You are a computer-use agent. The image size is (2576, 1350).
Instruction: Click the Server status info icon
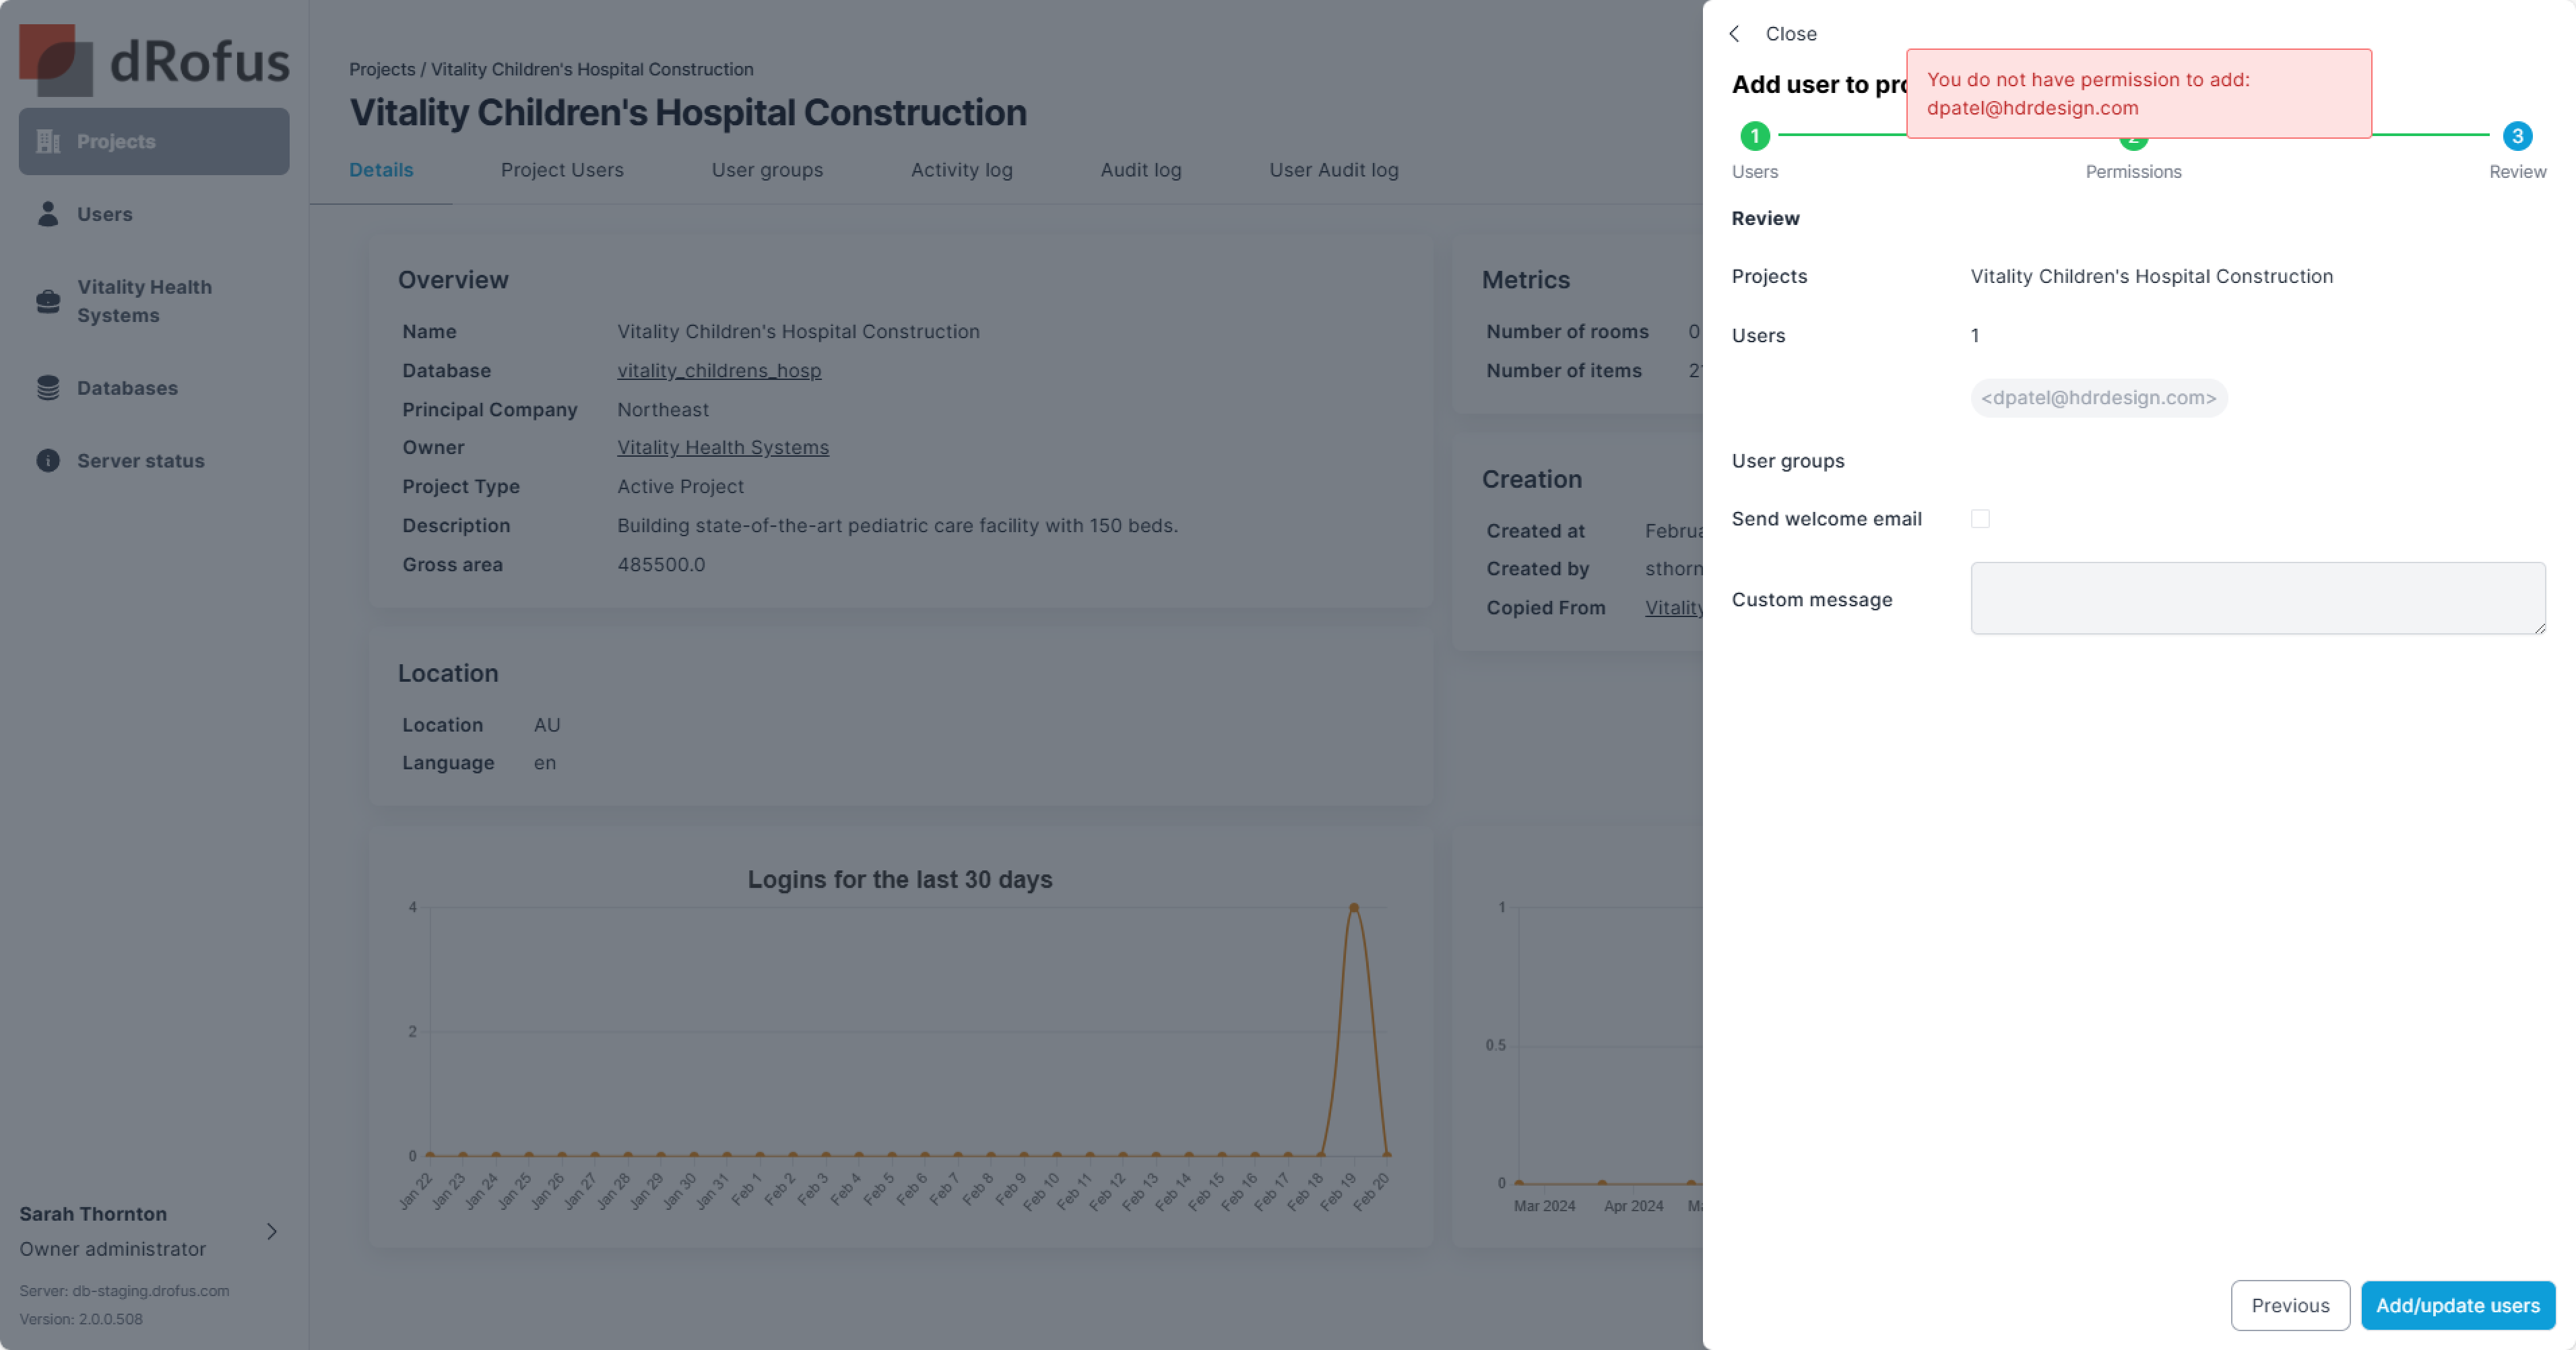(48, 461)
